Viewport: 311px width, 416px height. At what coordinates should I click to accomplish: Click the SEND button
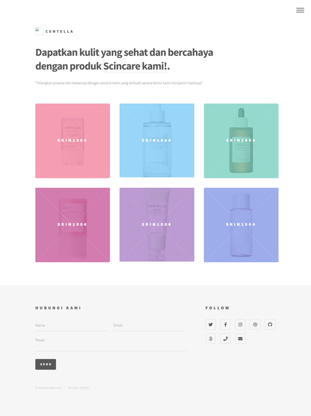pyautogui.click(x=46, y=364)
